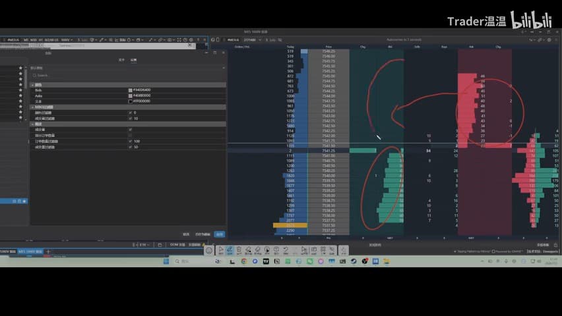562x316 pixels.
Task: Click the 7540.00 price cell in DOM
Action: (x=328, y=176)
